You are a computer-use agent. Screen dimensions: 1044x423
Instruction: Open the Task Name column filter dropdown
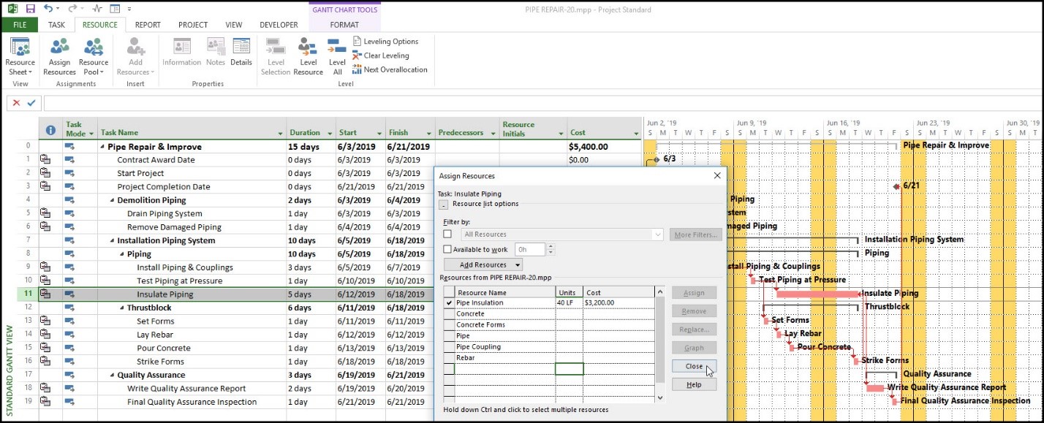tap(280, 134)
